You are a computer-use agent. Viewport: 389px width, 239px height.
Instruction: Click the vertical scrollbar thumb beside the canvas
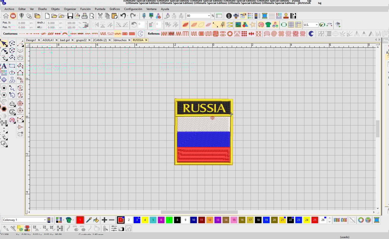point(378,129)
